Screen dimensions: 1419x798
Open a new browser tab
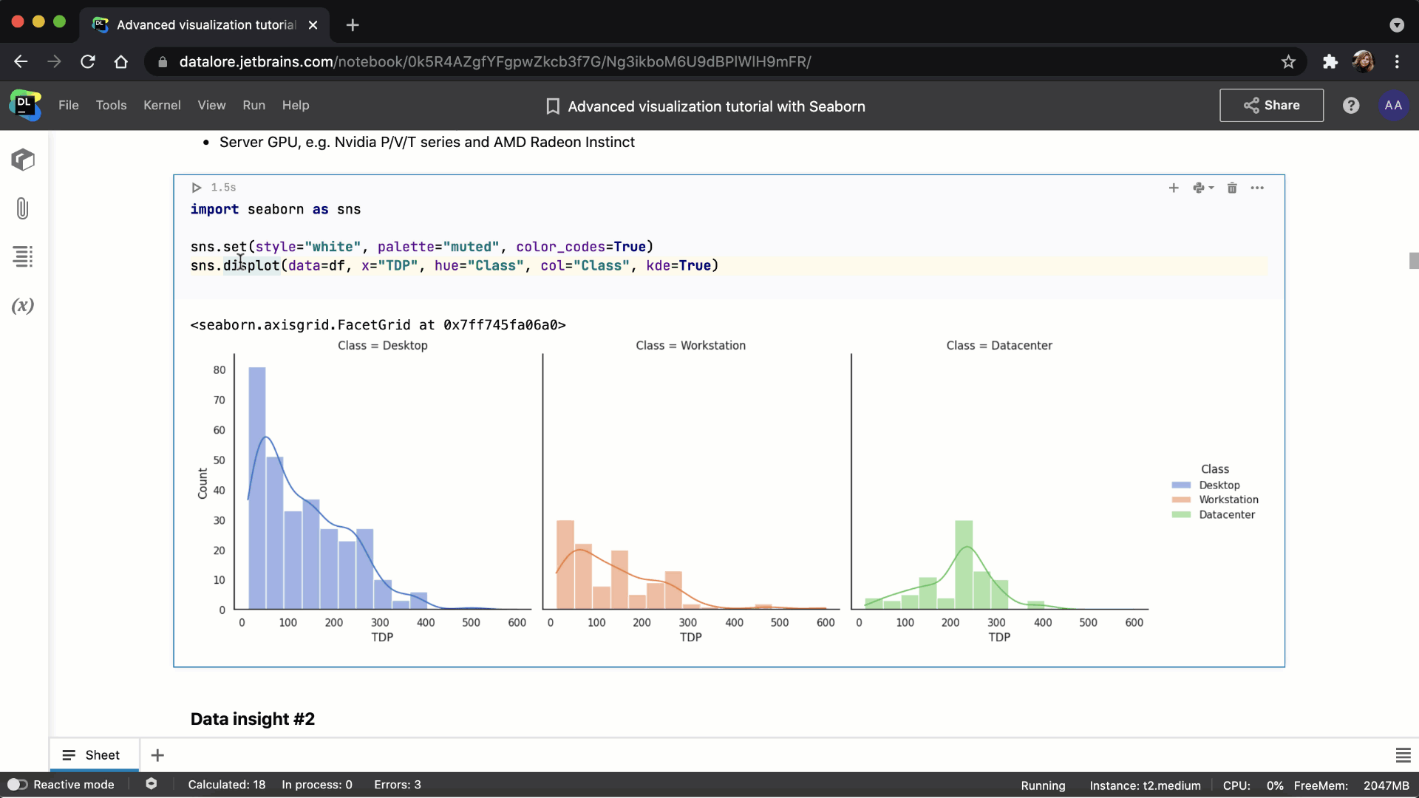[353, 25]
